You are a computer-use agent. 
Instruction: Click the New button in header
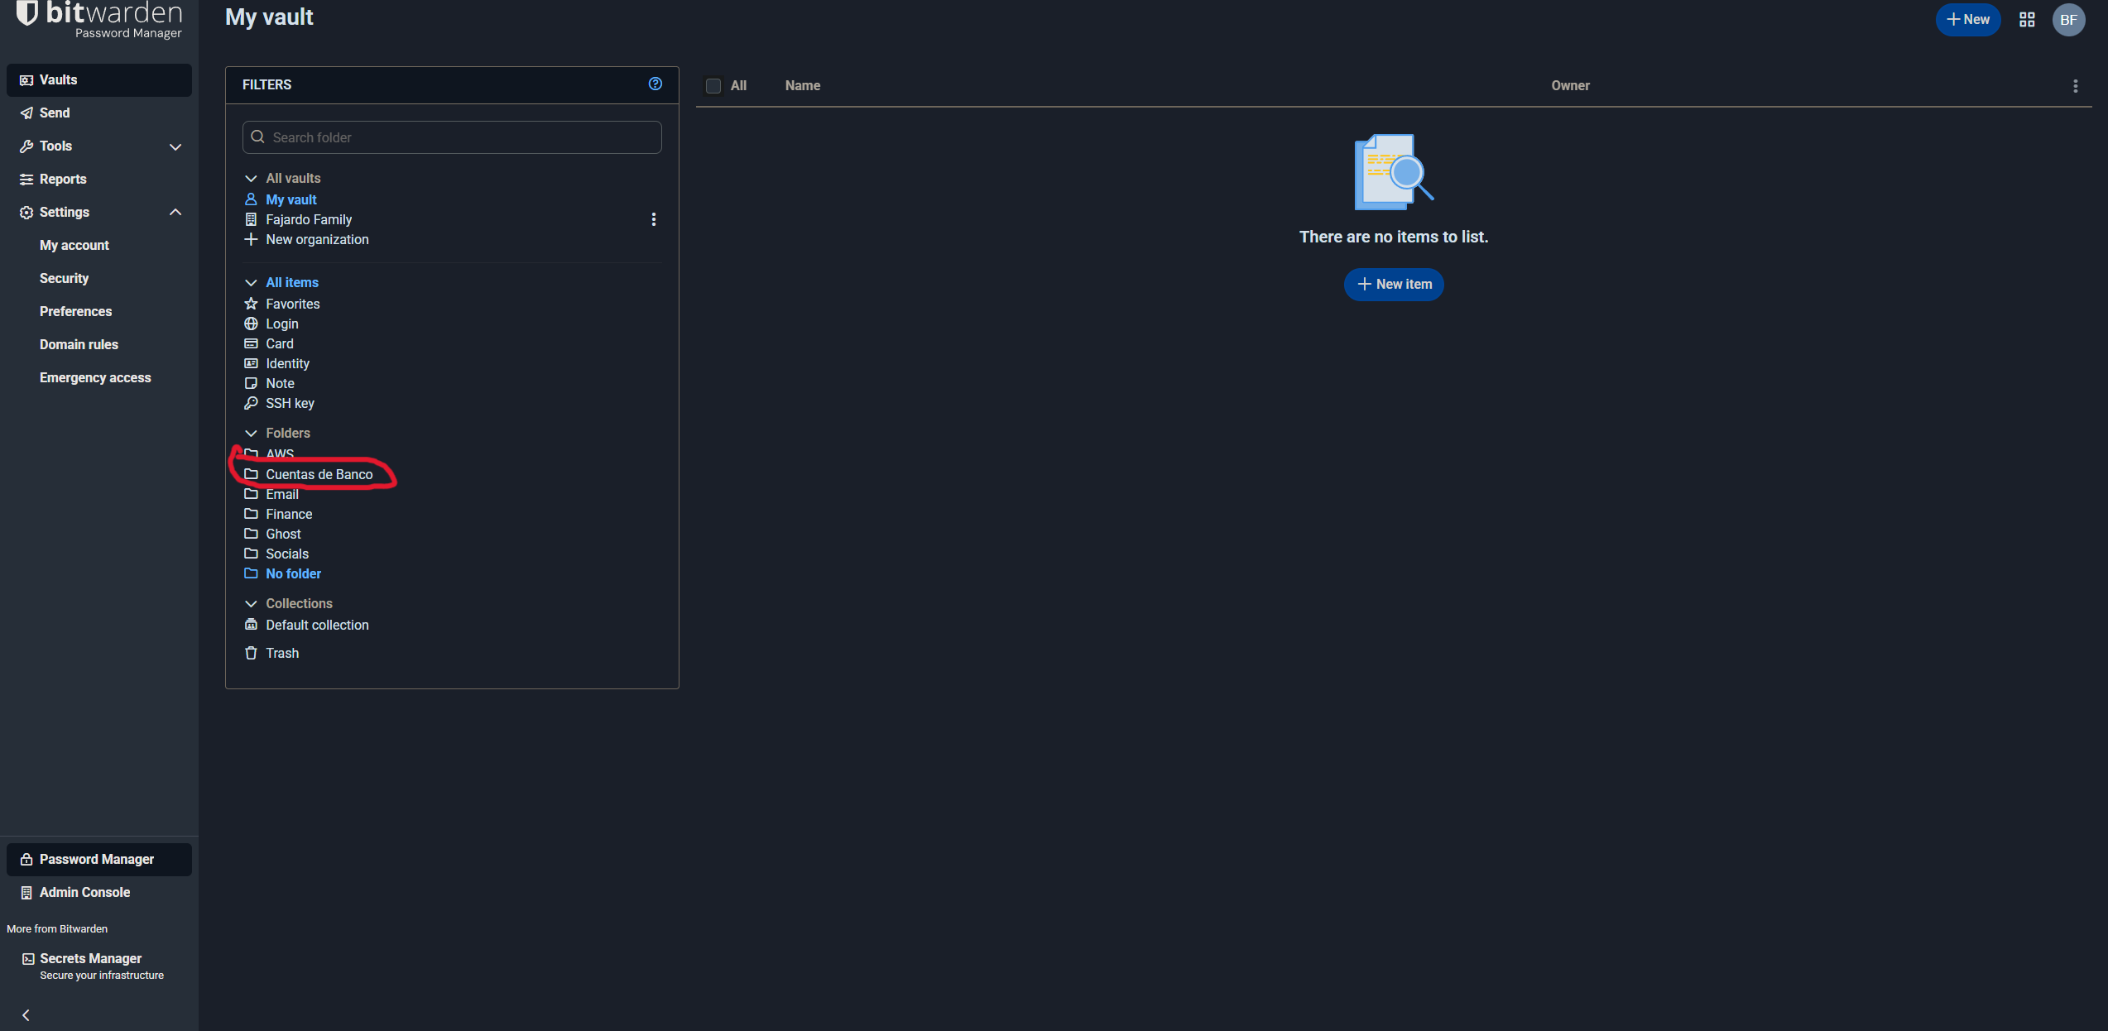[1967, 20]
